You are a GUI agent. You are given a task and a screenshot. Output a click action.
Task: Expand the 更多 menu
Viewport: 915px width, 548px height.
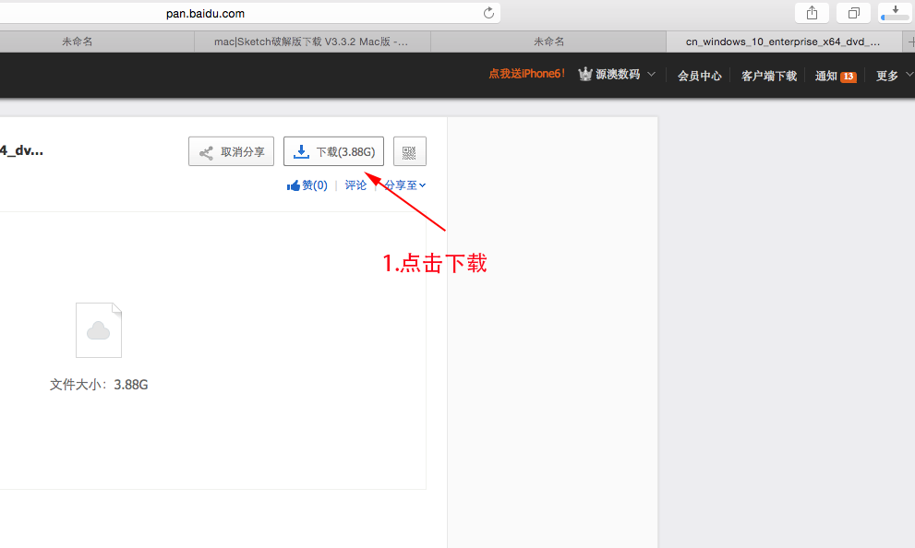tap(894, 76)
